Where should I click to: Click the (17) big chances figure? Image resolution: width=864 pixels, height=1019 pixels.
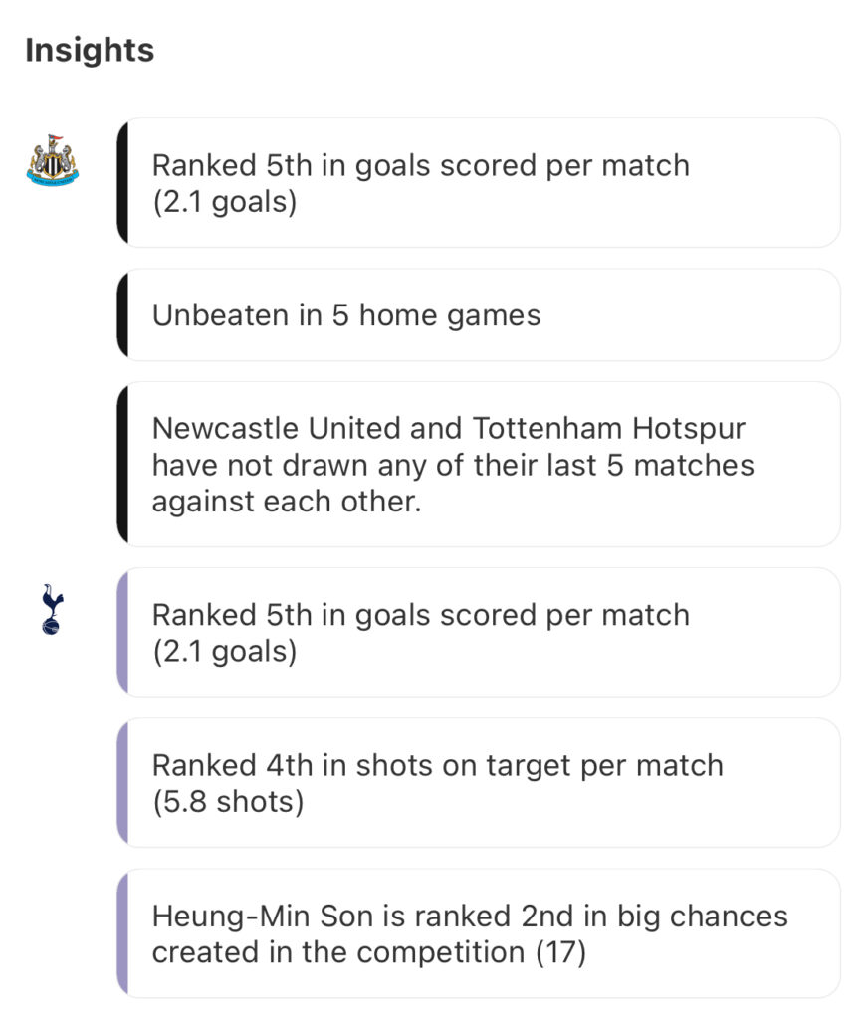(x=561, y=952)
